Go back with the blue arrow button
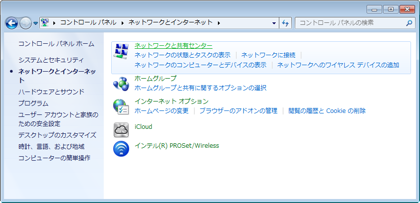Viewport: 420px width, 203px height. pos(11,23)
